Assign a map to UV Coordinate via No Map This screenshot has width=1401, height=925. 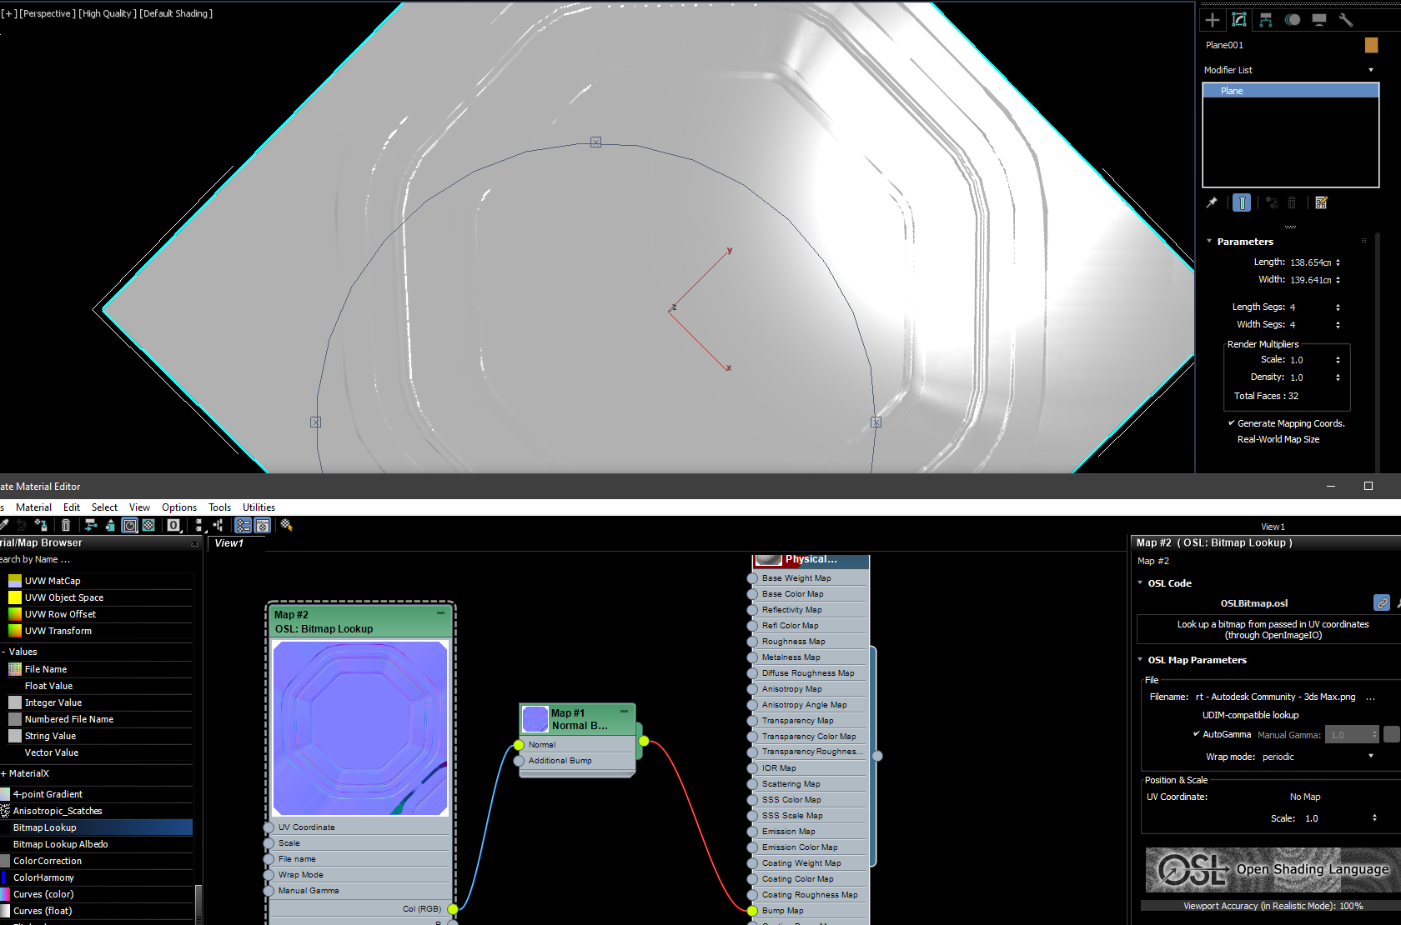click(1304, 797)
